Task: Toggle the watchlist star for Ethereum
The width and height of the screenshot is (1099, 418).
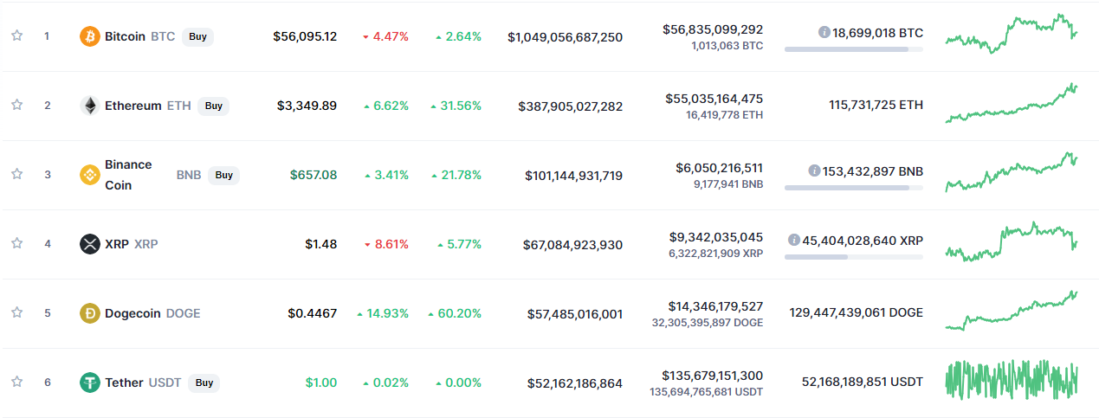Action: pos(16,105)
